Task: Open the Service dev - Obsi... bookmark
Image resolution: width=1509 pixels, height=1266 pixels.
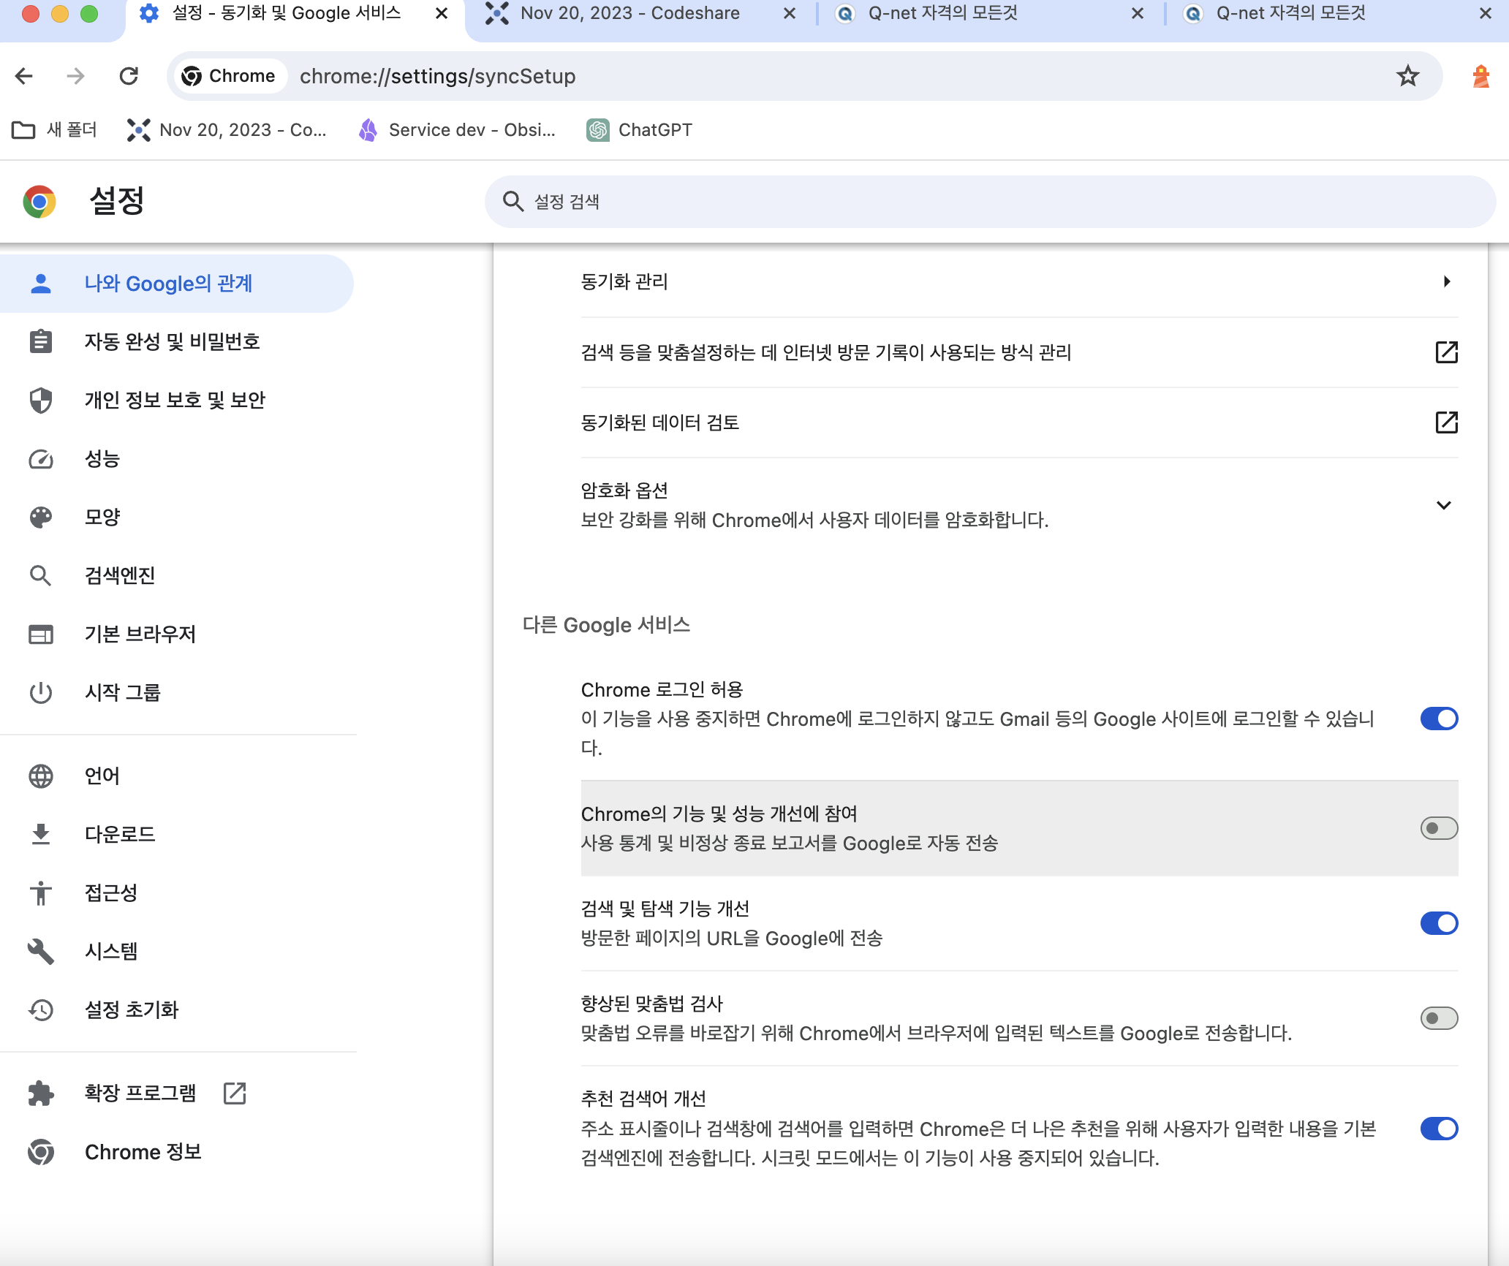Action: [458, 130]
